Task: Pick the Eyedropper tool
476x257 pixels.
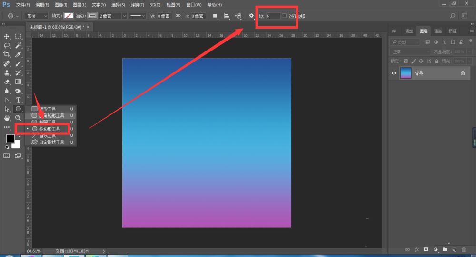Action: 18,54
